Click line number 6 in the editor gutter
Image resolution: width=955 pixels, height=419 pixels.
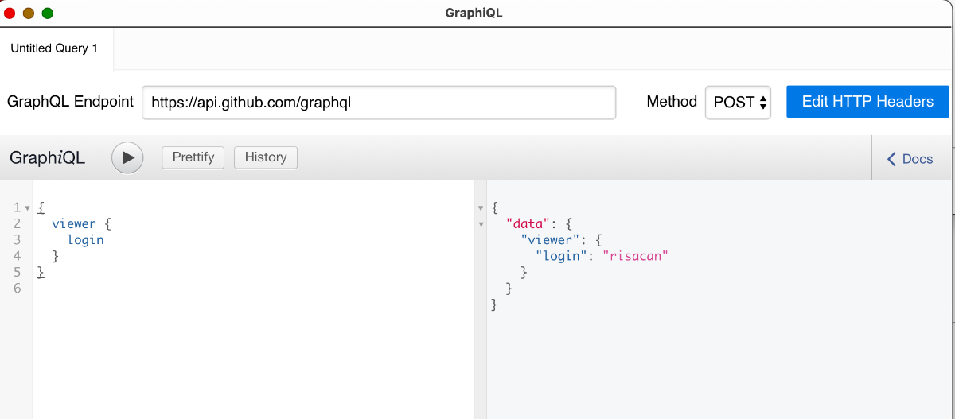[x=17, y=288]
